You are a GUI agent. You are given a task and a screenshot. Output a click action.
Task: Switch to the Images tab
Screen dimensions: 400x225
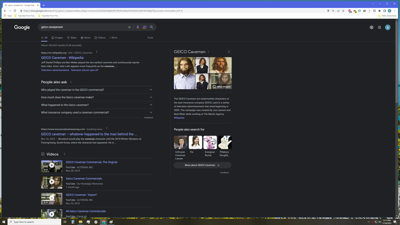(x=57, y=37)
